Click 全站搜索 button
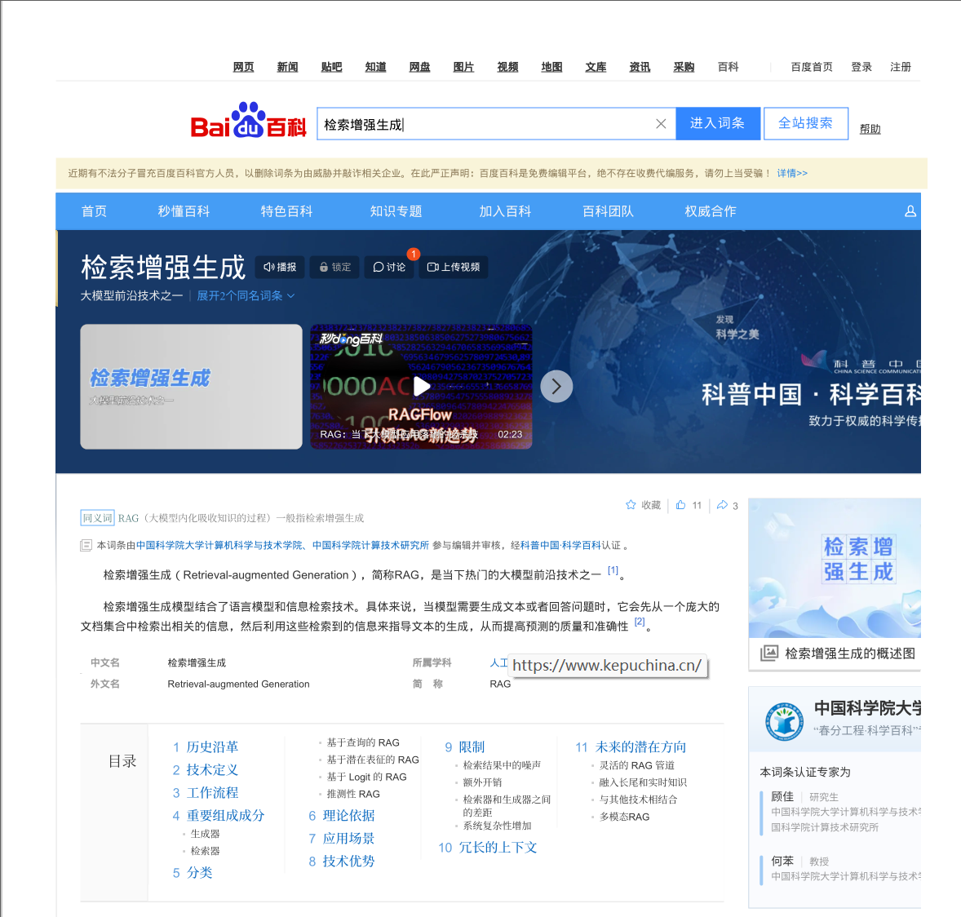961x917 pixels. (805, 123)
